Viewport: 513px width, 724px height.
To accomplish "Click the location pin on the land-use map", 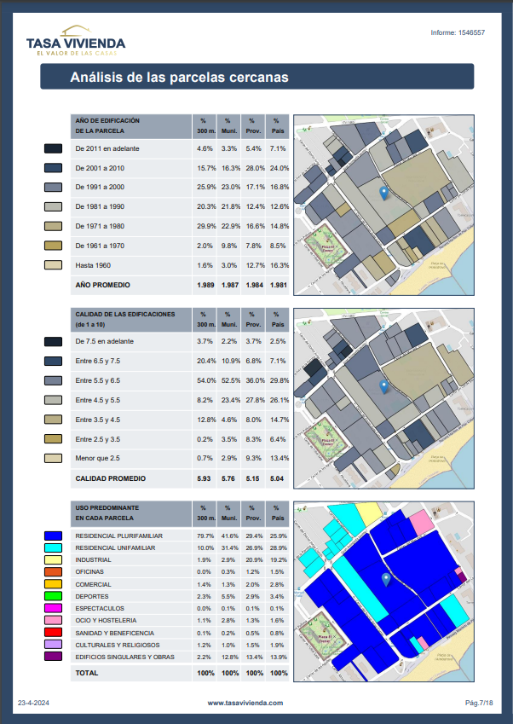I will coord(386,580).
